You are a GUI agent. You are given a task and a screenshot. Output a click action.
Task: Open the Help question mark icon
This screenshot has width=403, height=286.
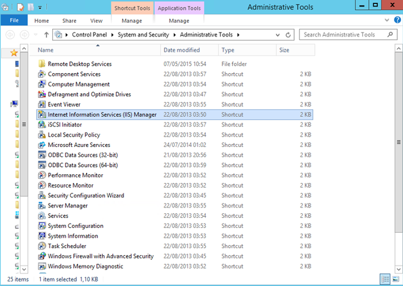397,20
